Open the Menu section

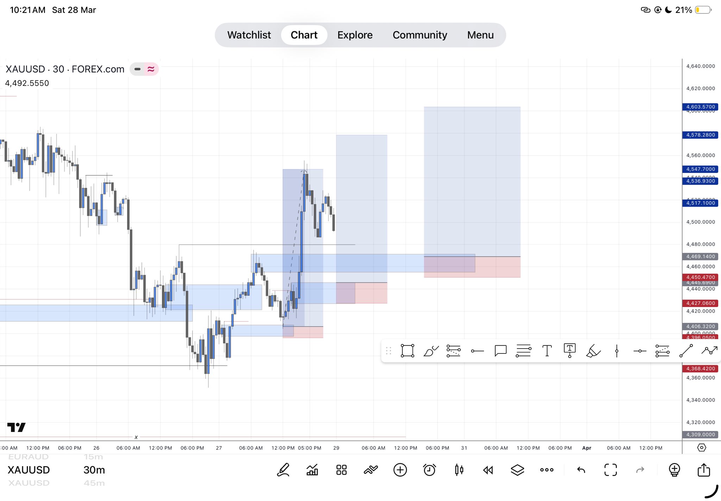point(480,35)
